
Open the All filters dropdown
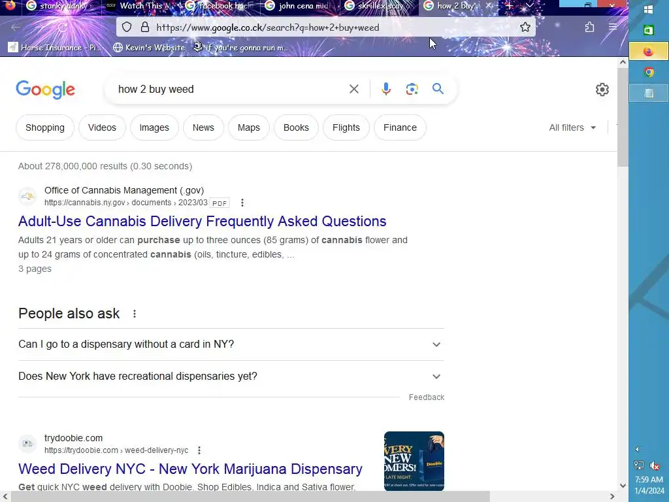coord(572,127)
